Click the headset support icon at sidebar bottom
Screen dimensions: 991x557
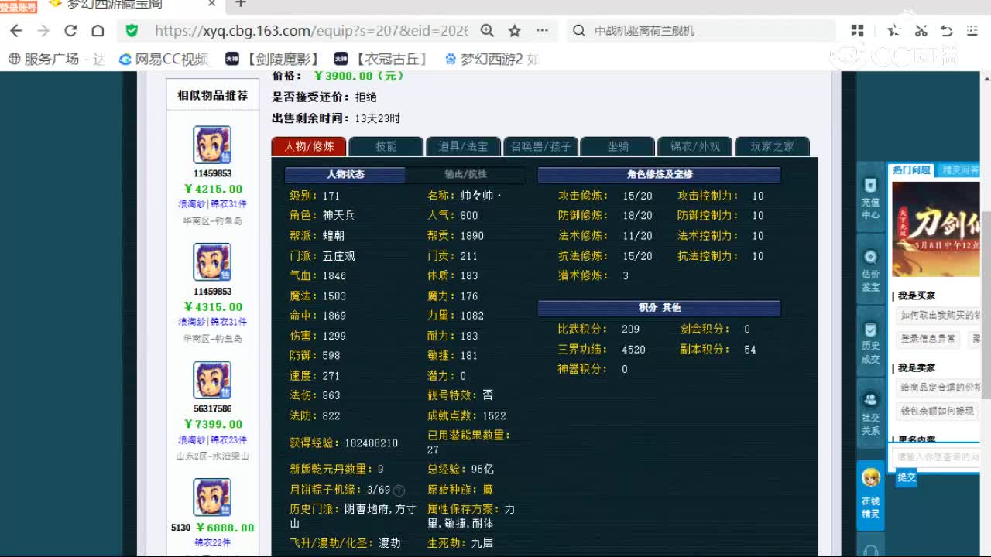coord(870,550)
